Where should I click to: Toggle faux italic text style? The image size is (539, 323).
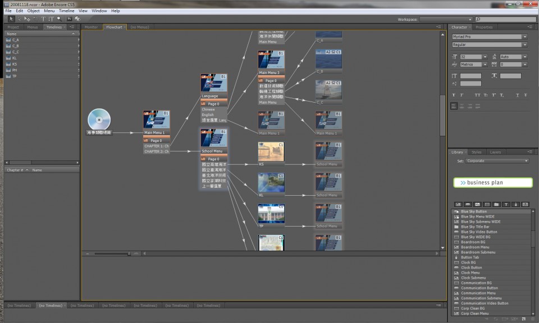coord(461,95)
